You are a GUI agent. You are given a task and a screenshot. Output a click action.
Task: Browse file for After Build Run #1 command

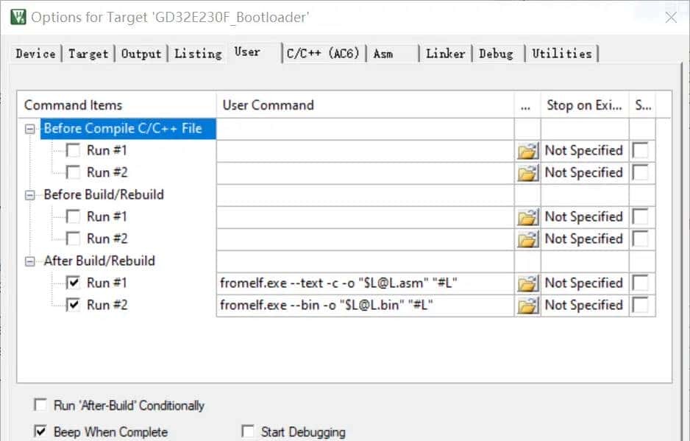pos(527,283)
